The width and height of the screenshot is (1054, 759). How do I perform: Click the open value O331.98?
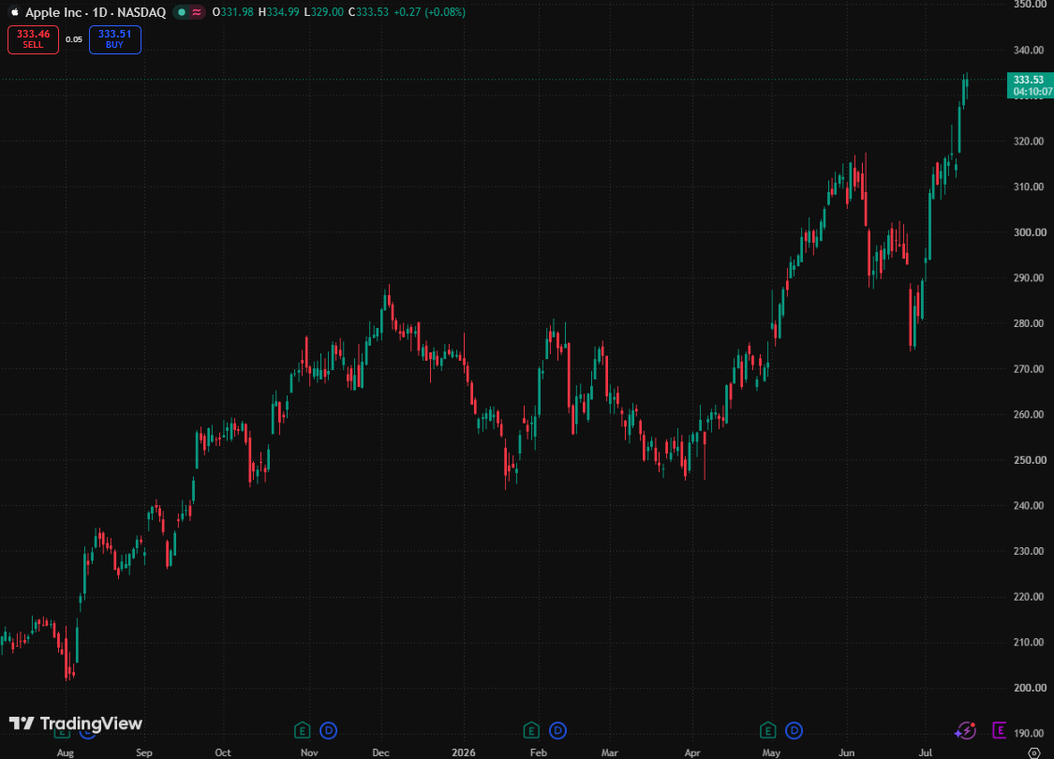[232, 12]
